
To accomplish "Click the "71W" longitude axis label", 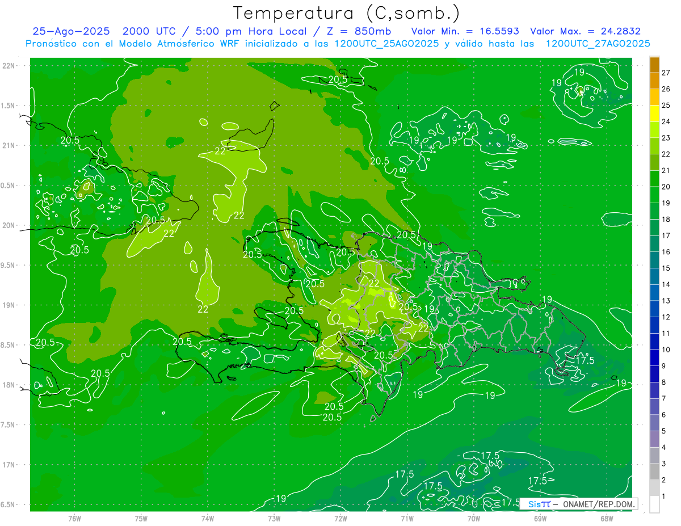I will point(407,519).
